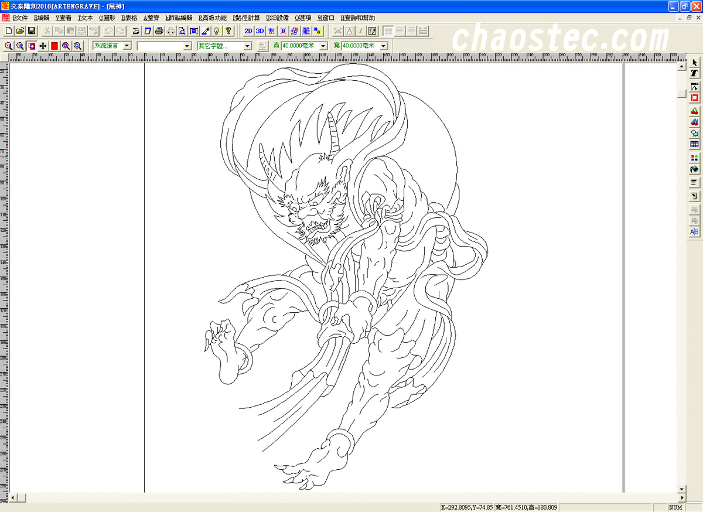Click the text lines alignment icon in right toolbar
The image size is (703, 512).
pyautogui.click(x=695, y=183)
